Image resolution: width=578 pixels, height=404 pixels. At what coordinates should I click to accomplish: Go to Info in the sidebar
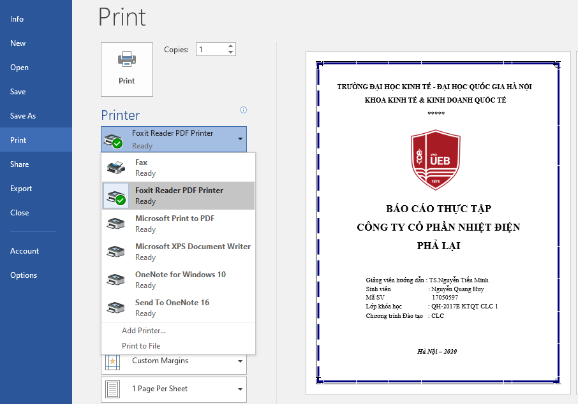(36, 18)
